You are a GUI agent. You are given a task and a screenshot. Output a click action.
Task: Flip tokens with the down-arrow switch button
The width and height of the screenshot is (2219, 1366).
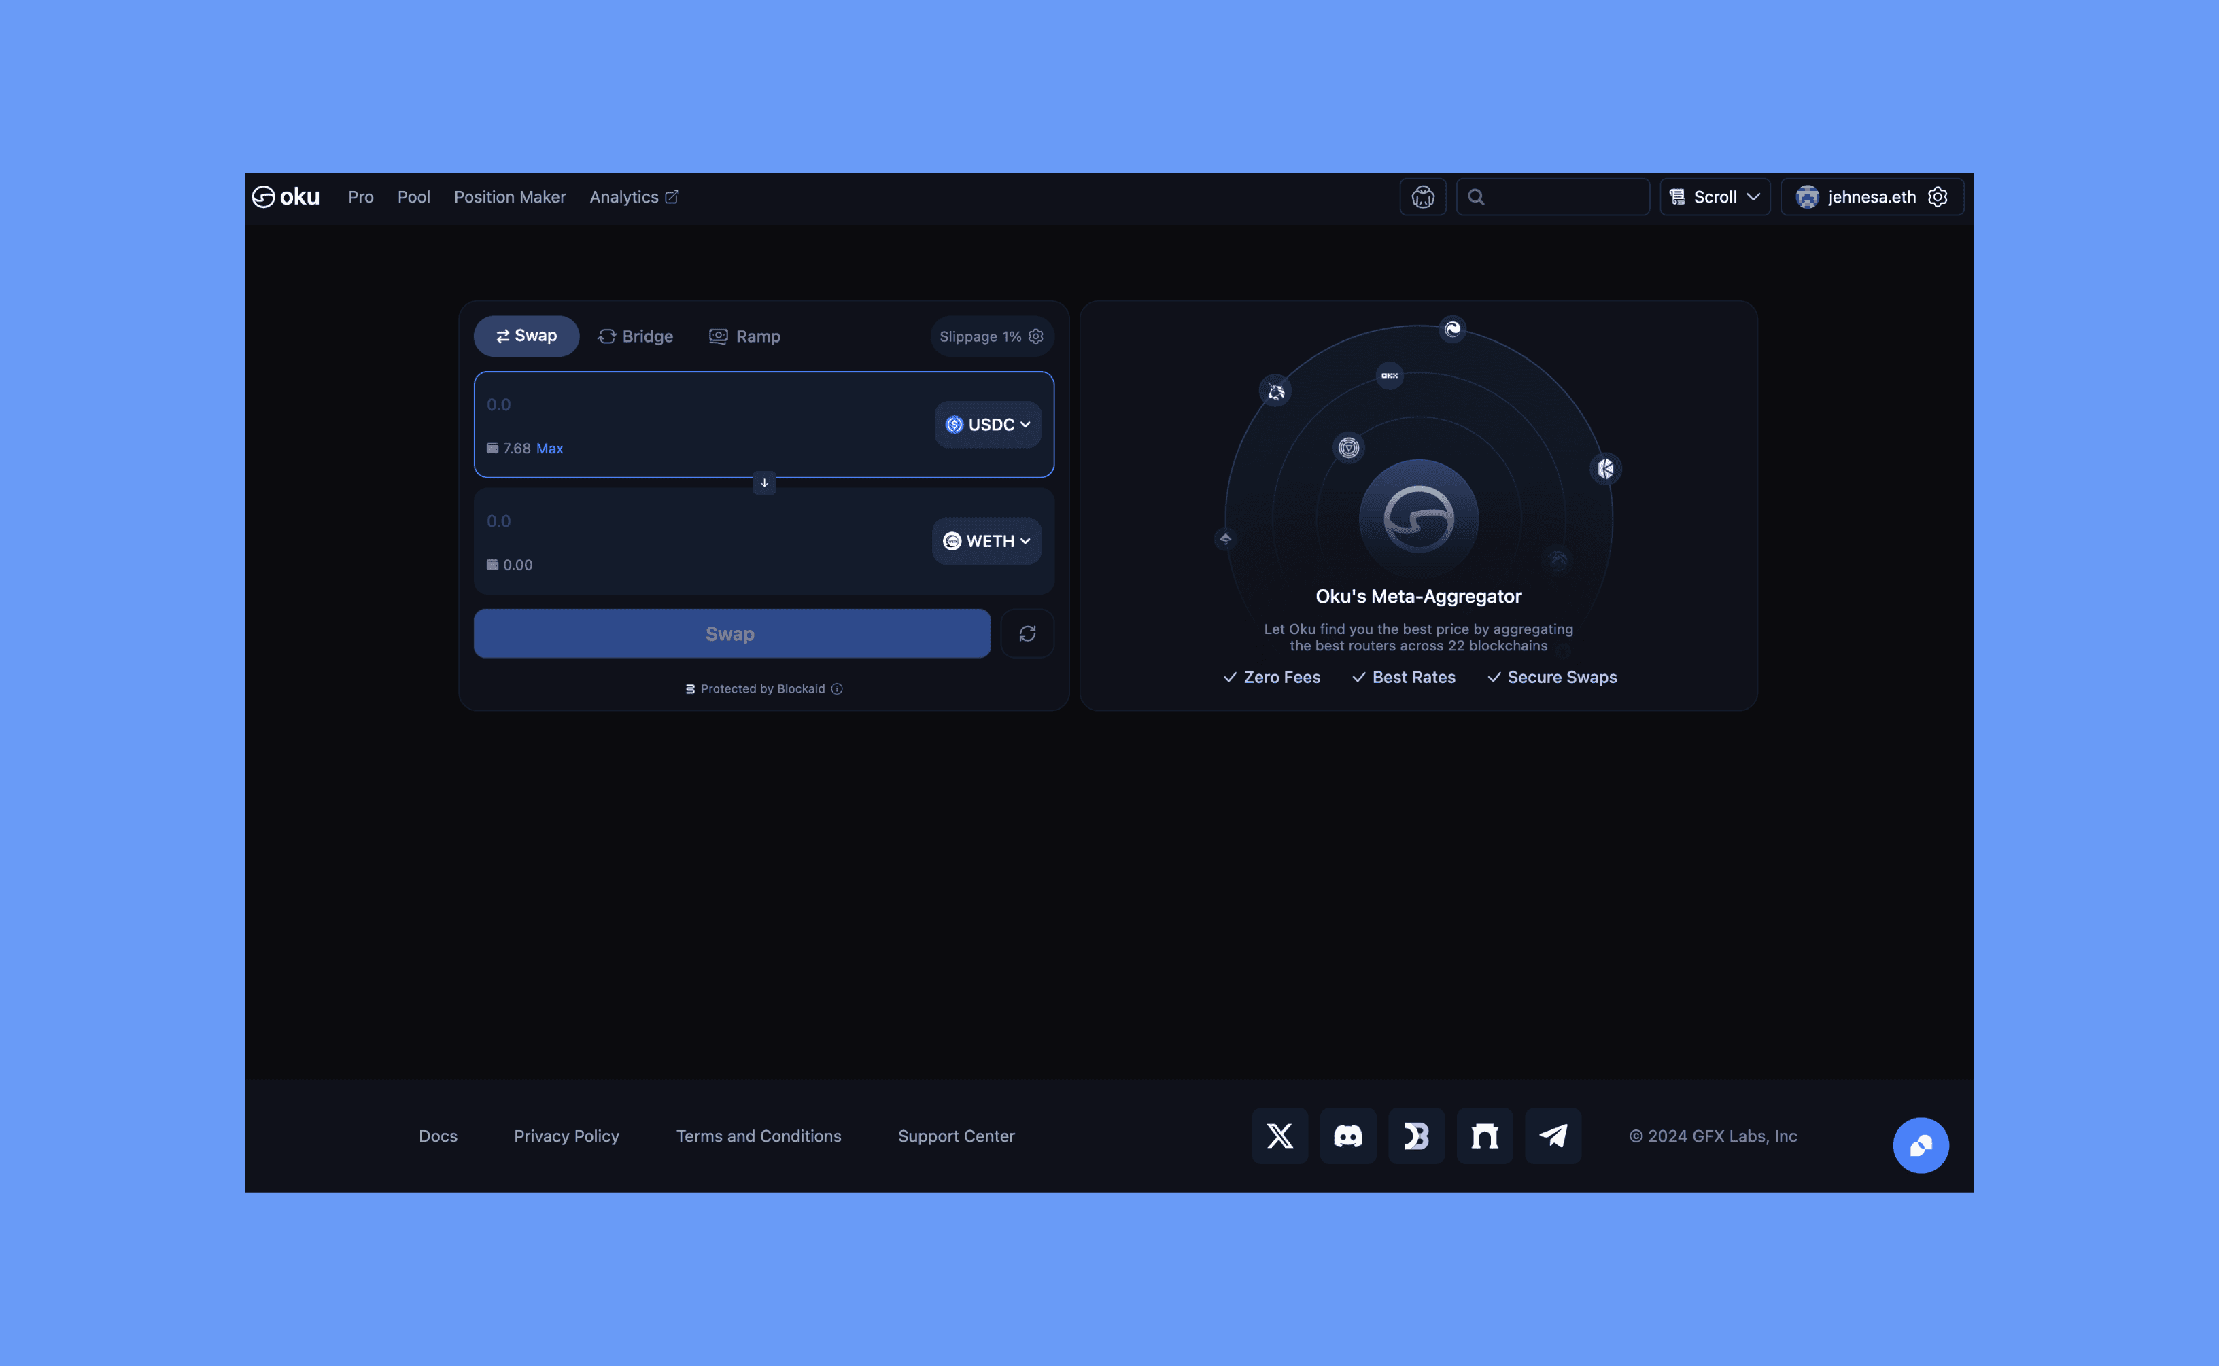pos(764,483)
